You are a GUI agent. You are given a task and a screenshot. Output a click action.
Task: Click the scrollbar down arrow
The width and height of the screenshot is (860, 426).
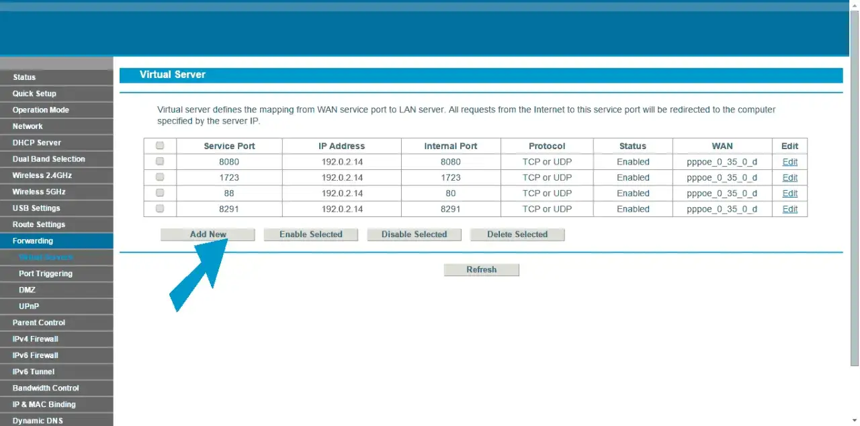[855, 421]
